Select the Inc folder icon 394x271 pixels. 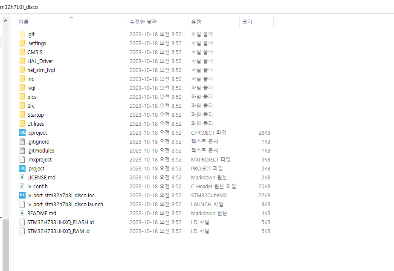pos(22,79)
